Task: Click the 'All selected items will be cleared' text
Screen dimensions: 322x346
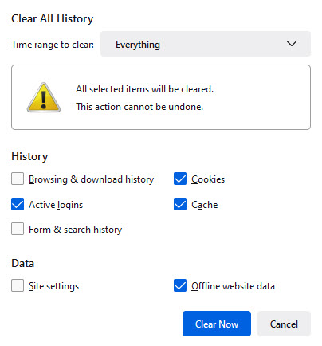Action: 144,89
